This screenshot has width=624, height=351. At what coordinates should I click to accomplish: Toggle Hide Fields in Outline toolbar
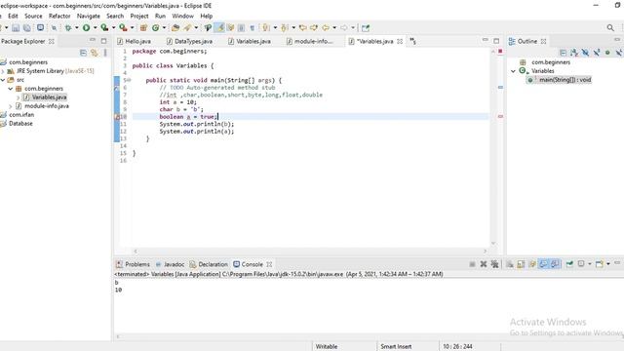coord(585,53)
